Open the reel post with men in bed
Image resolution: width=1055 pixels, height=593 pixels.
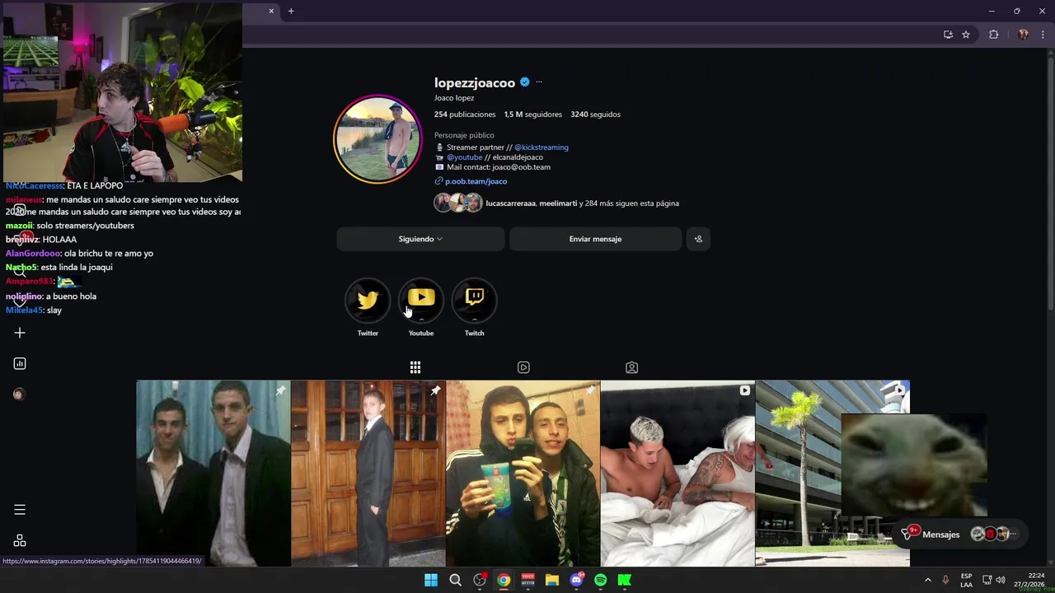pos(678,473)
